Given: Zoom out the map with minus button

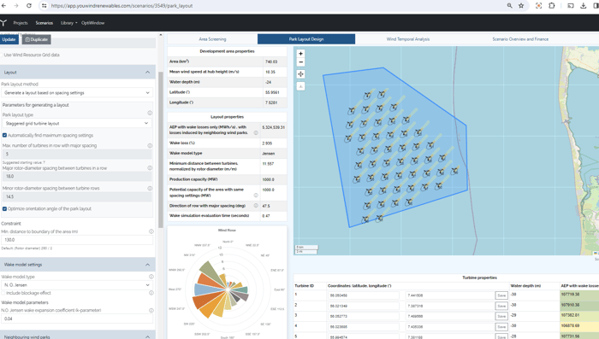Looking at the screenshot, I should 300,62.
